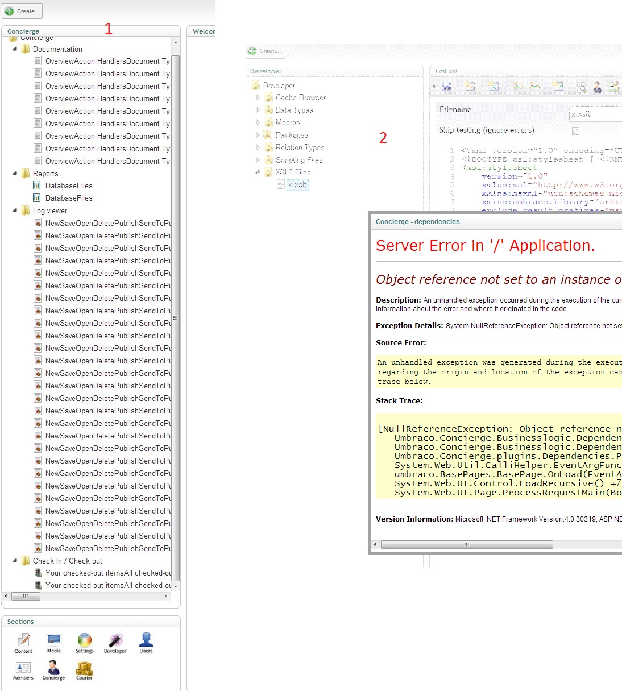Click the Check In / Check out folder icon
The image size is (622, 691).
pyautogui.click(x=26, y=561)
